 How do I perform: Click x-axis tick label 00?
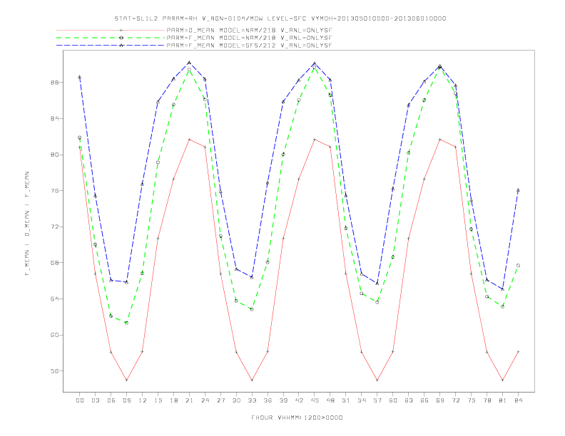point(80,400)
